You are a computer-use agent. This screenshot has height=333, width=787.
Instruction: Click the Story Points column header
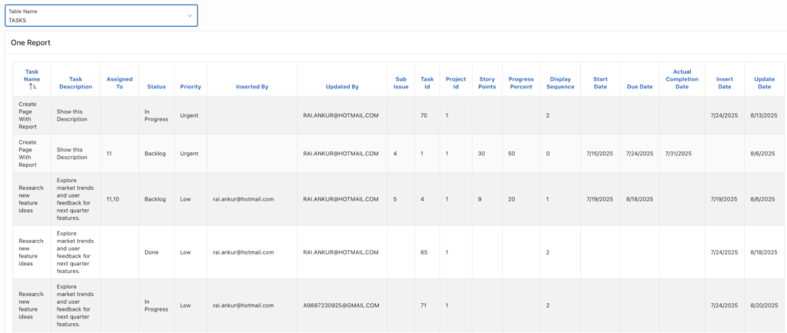486,83
